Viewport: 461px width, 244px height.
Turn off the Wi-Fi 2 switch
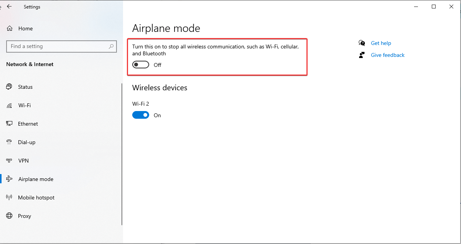pyautogui.click(x=141, y=115)
